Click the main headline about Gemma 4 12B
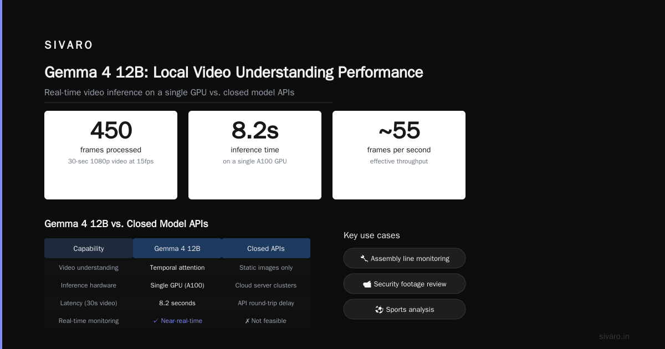Image resolution: width=665 pixels, height=349 pixels. tap(234, 73)
